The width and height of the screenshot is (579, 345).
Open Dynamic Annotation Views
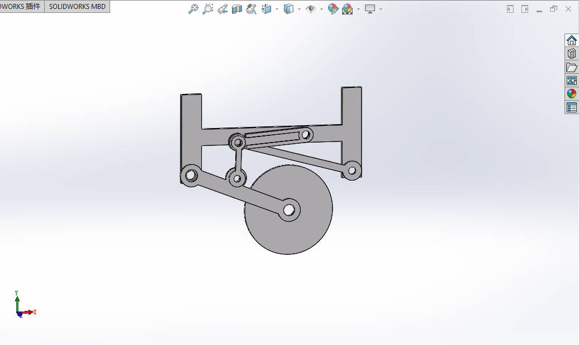(251, 9)
